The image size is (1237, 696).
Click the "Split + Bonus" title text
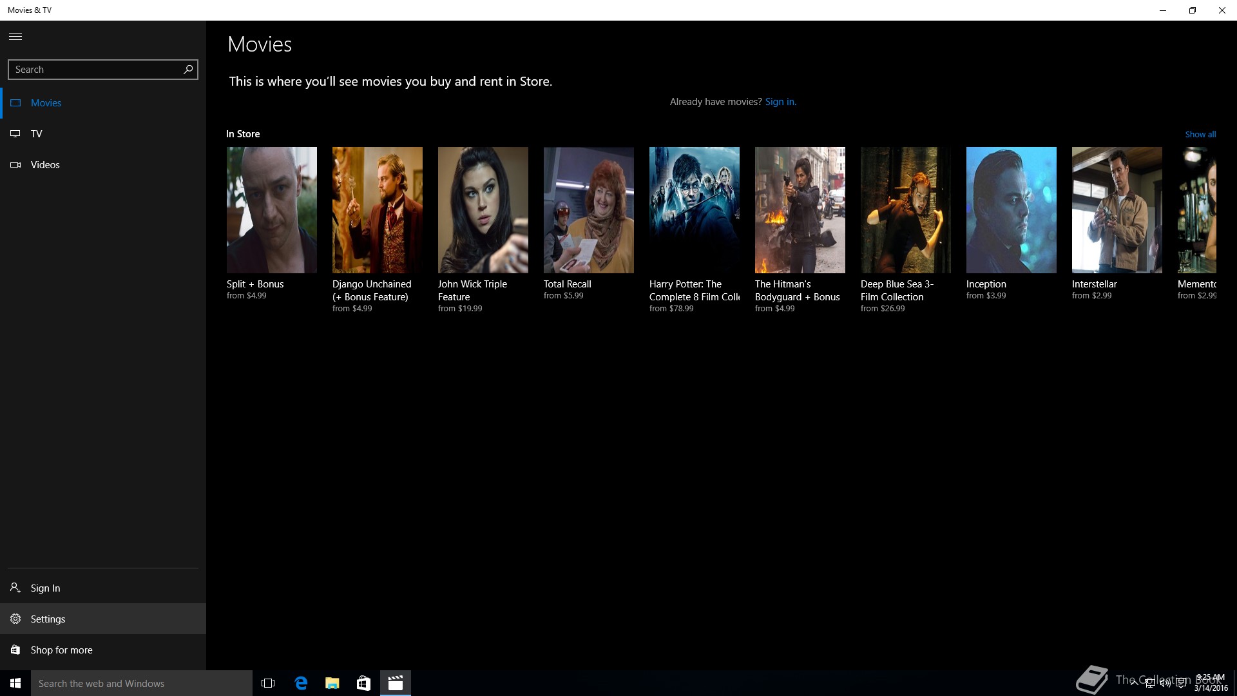click(x=255, y=284)
